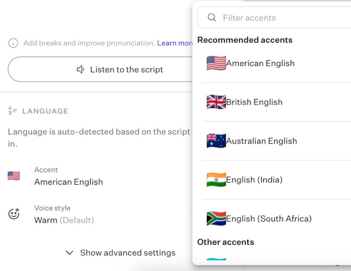Click the Indian flag icon
351x271 pixels.
pyautogui.click(x=216, y=180)
